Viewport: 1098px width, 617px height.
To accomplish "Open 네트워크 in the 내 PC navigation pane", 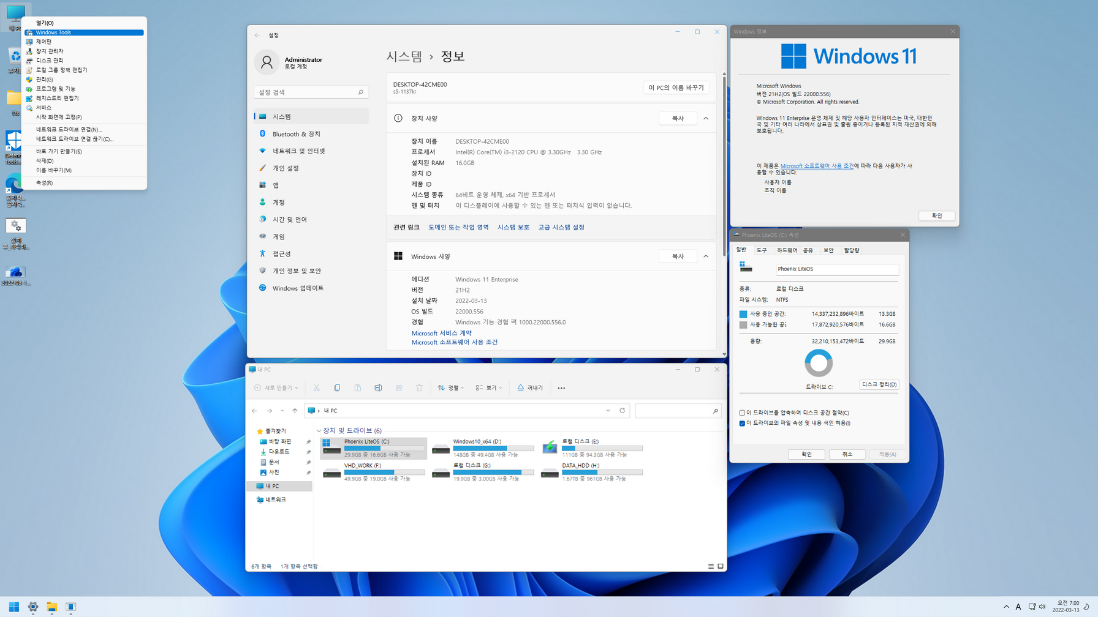I will click(x=275, y=499).
